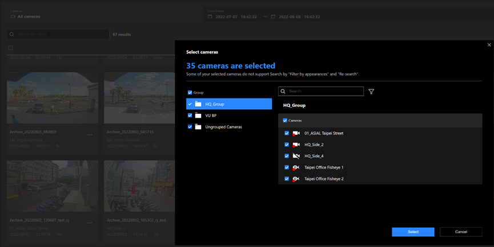
Task: Open the start date calendar picker
Action: (x=209, y=17)
